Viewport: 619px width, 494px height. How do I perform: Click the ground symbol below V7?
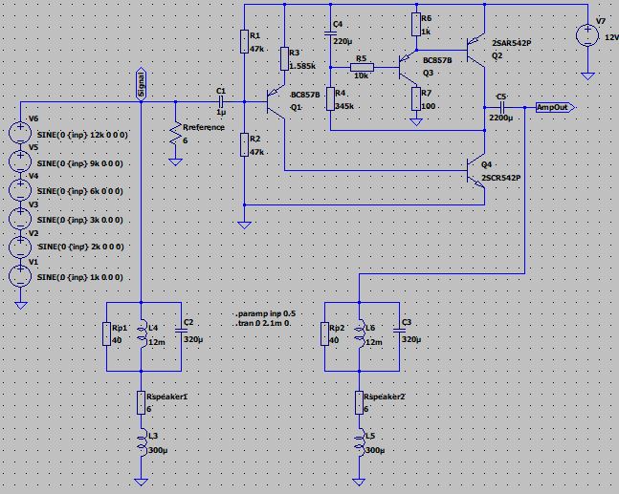coord(587,75)
